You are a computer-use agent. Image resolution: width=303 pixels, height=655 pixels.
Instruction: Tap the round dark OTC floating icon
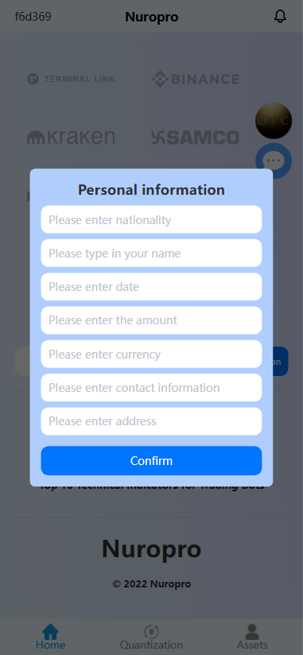coord(274,121)
